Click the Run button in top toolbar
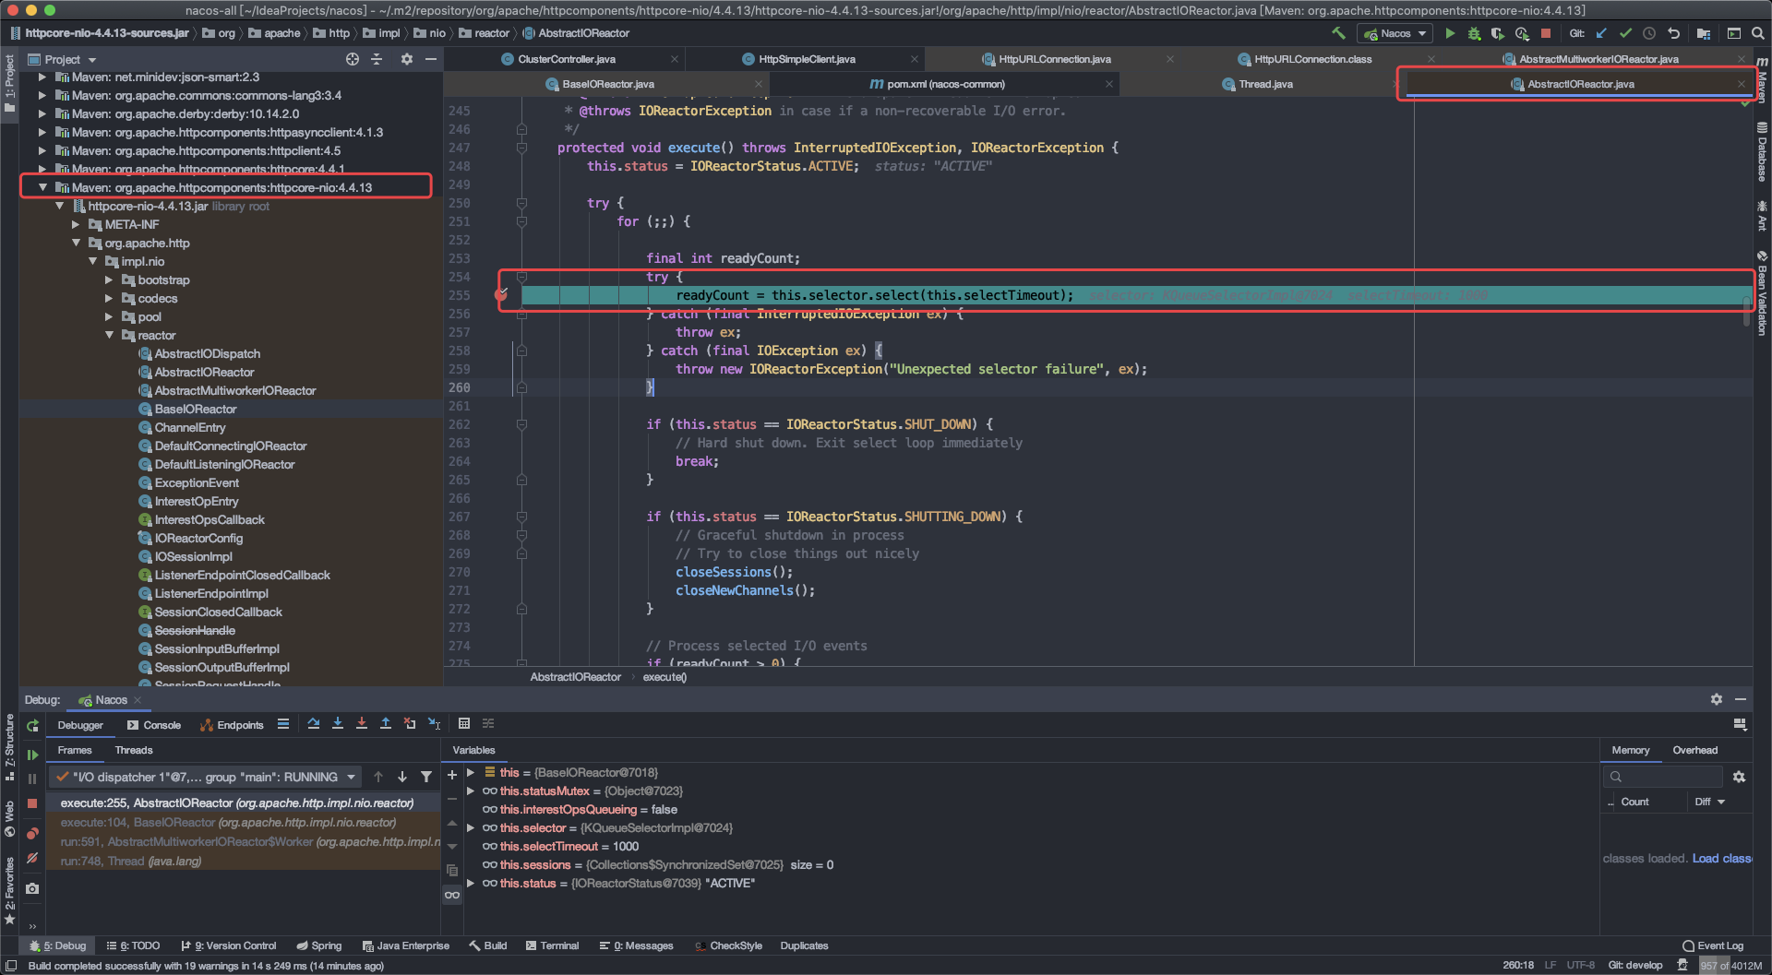The image size is (1772, 975). [x=1450, y=33]
